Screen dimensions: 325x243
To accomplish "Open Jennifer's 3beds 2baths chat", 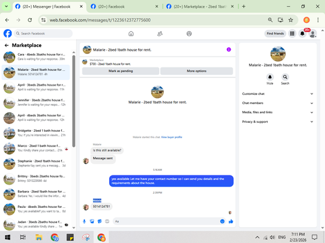I will click(36, 103).
